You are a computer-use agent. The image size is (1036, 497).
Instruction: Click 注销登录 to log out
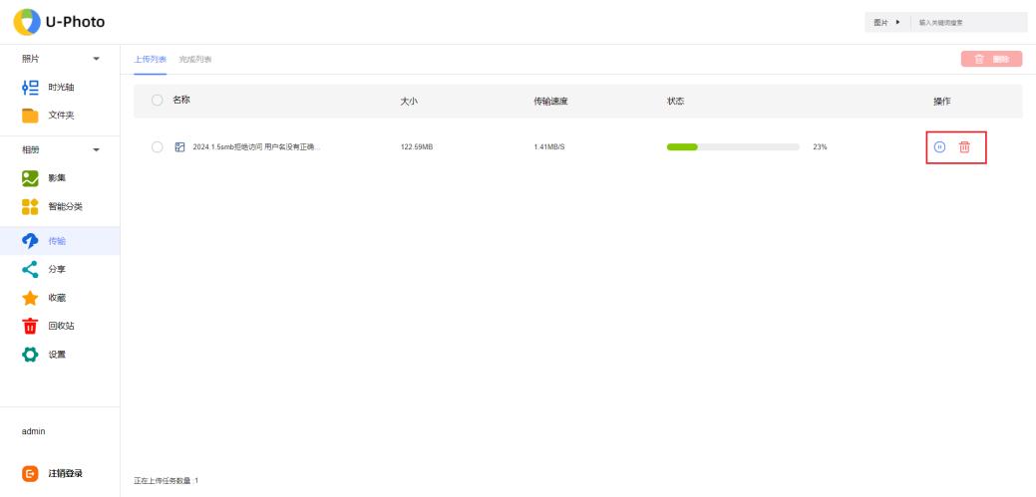point(66,473)
